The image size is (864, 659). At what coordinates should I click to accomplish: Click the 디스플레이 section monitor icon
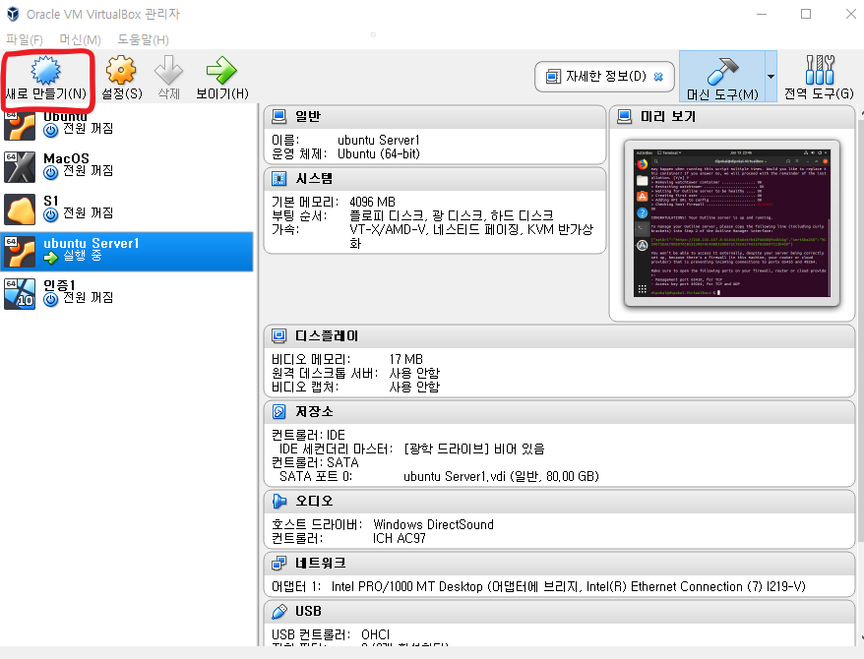[279, 335]
